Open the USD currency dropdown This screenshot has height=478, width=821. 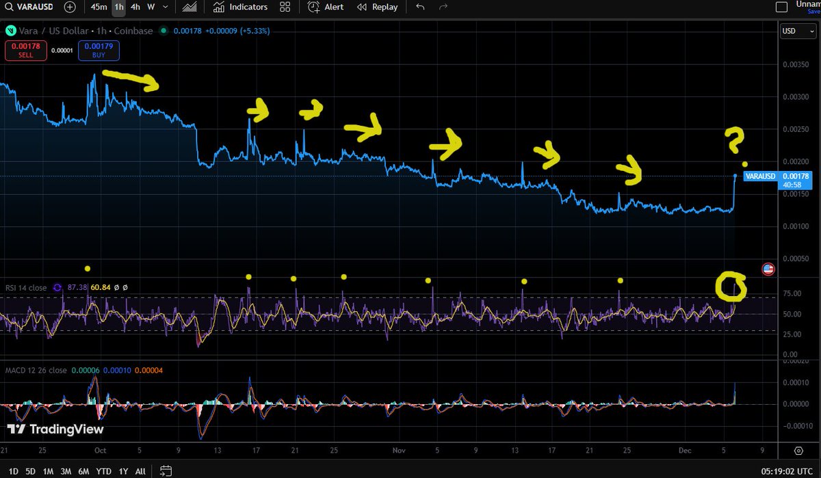798,31
